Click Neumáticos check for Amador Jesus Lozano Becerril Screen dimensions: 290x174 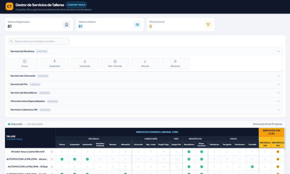[189, 152]
